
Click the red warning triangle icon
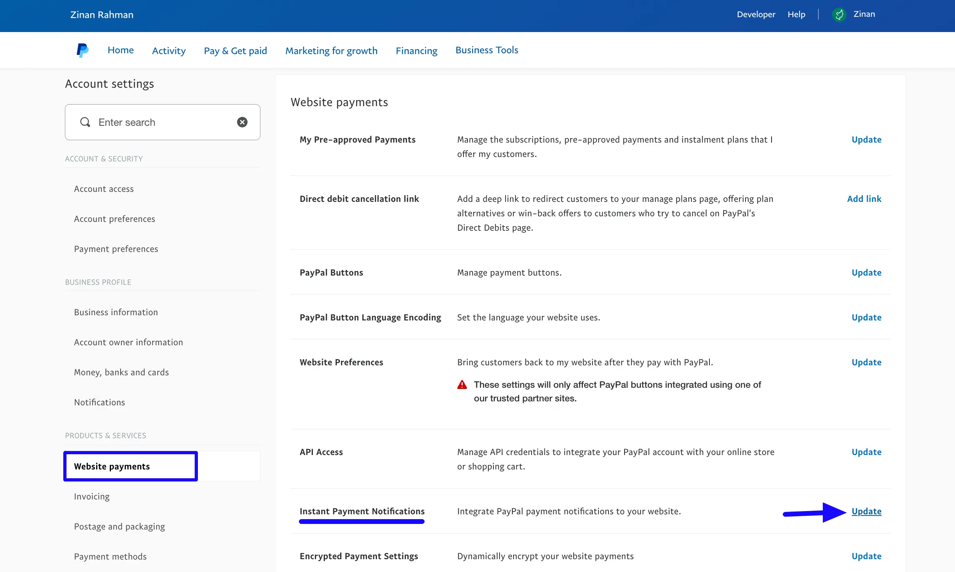click(x=462, y=385)
